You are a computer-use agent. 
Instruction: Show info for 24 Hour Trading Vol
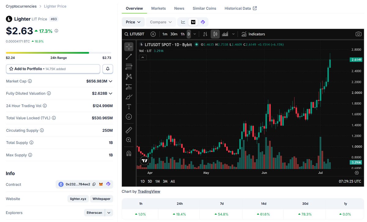click(x=45, y=106)
